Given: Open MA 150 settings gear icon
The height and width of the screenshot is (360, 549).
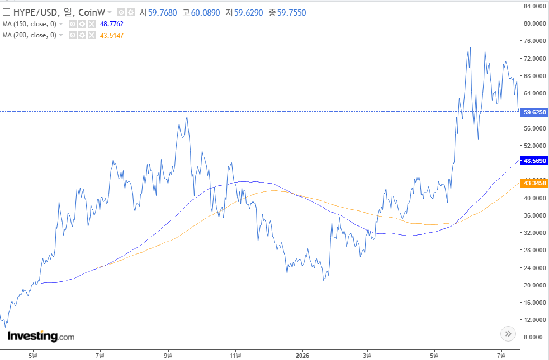Looking at the screenshot, I should 82,24.
